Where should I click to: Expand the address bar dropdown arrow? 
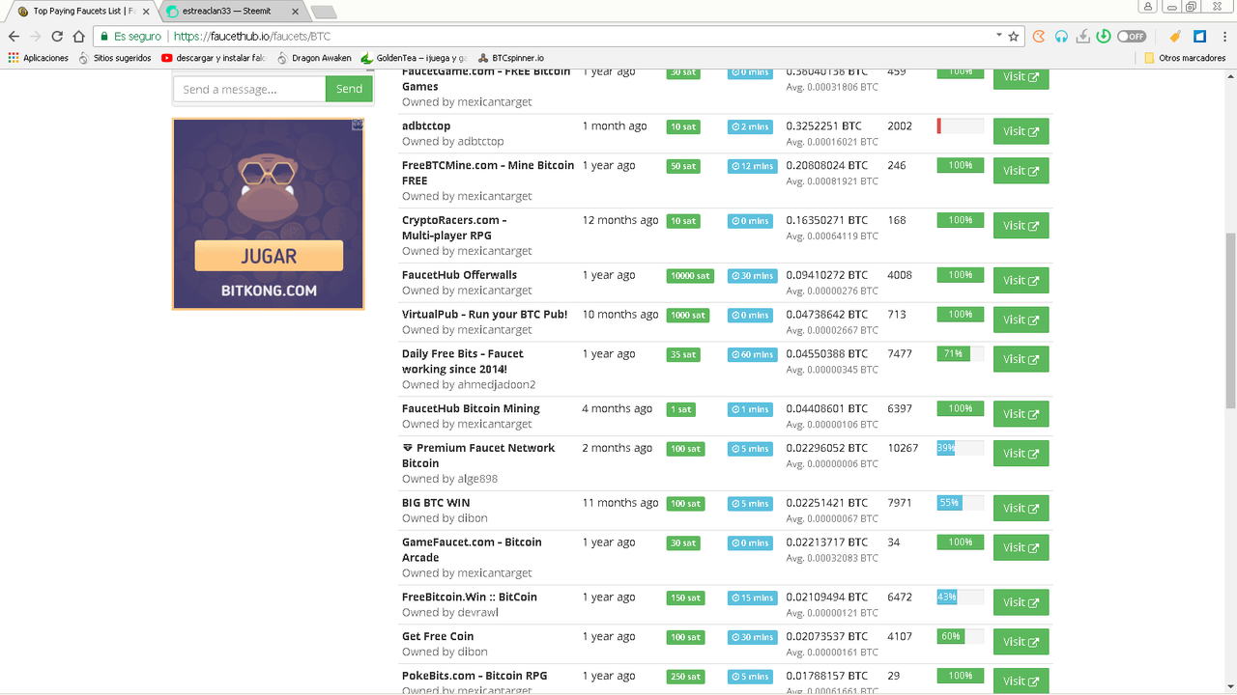pos(998,36)
